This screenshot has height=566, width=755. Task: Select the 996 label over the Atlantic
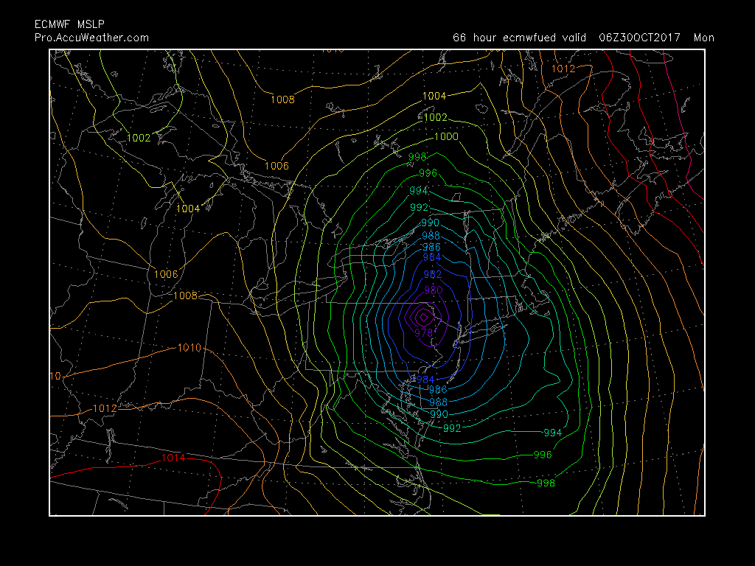542,455
